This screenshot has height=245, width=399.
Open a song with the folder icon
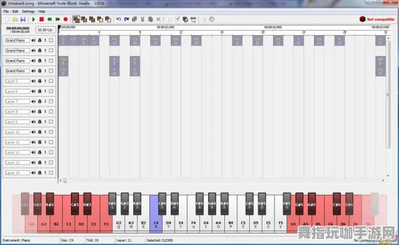pyautogui.click(x=15, y=19)
